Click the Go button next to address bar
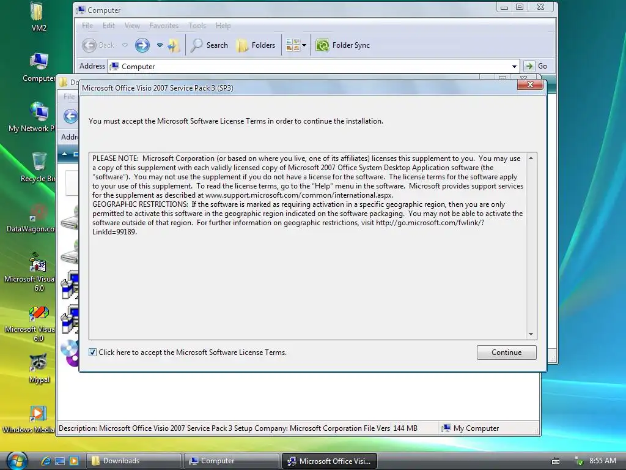Image resolution: width=626 pixels, height=470 pixels. 536,66
